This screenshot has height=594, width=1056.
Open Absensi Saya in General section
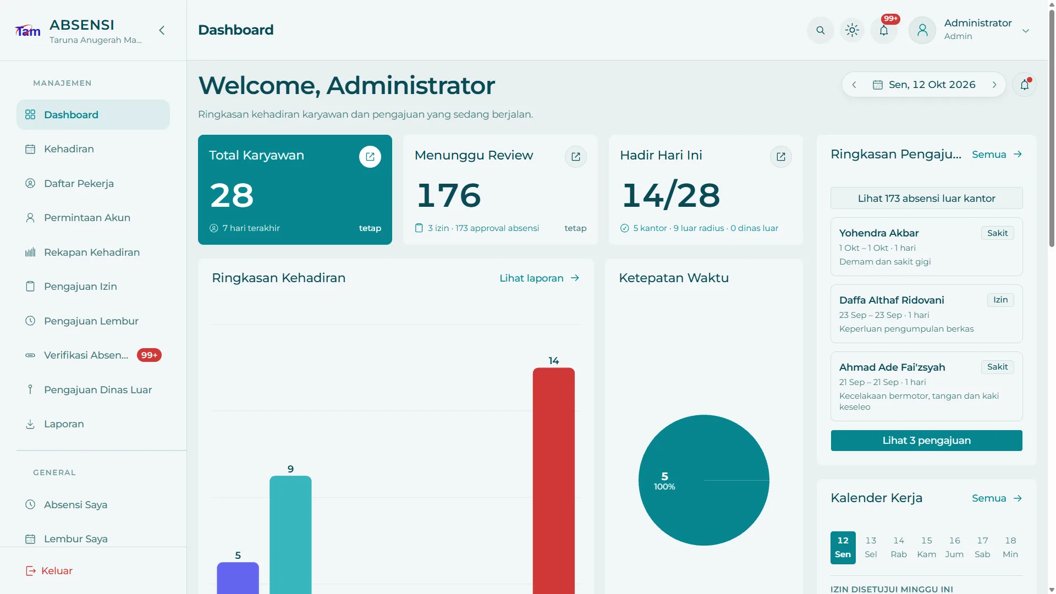coord(93,504)
